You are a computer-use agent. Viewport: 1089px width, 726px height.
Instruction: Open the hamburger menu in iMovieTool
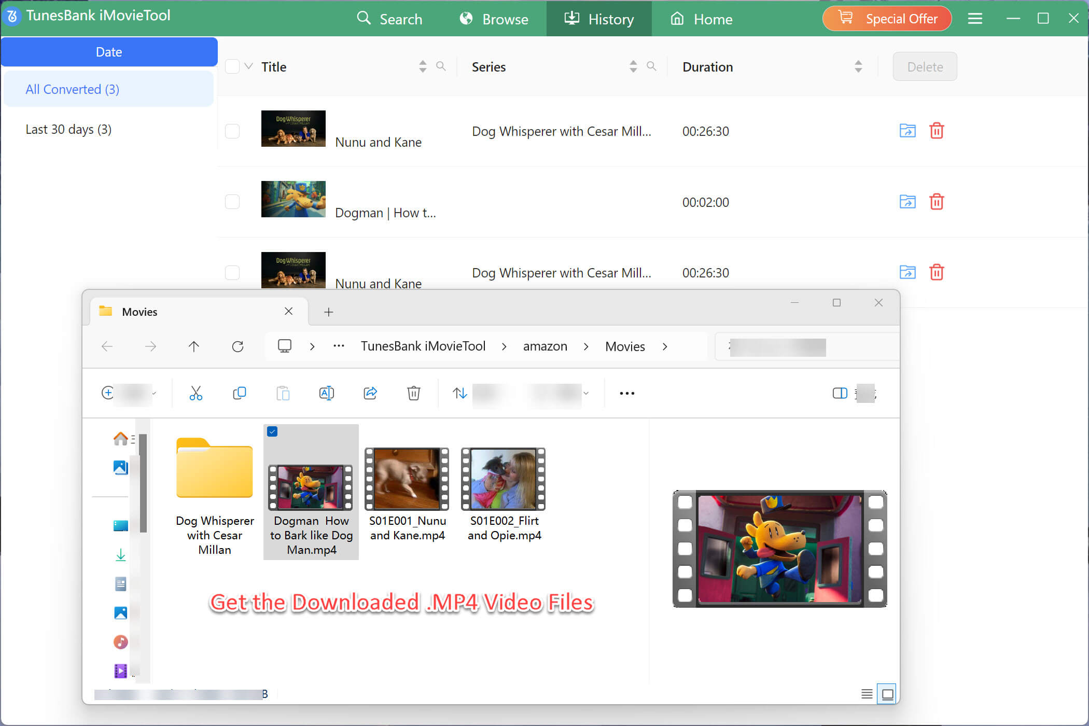click(975, 18)
